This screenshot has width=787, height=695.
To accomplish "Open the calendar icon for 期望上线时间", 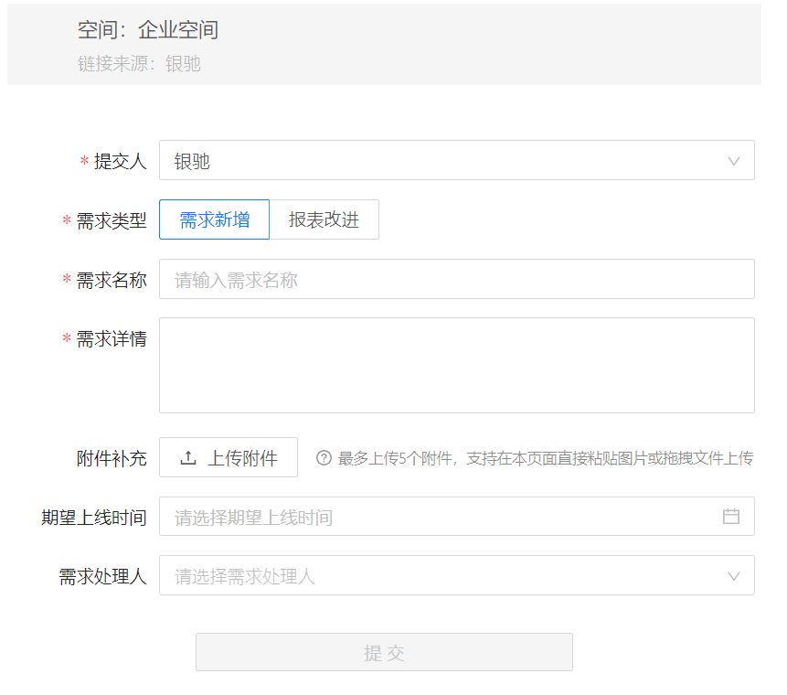I will 731,517.
